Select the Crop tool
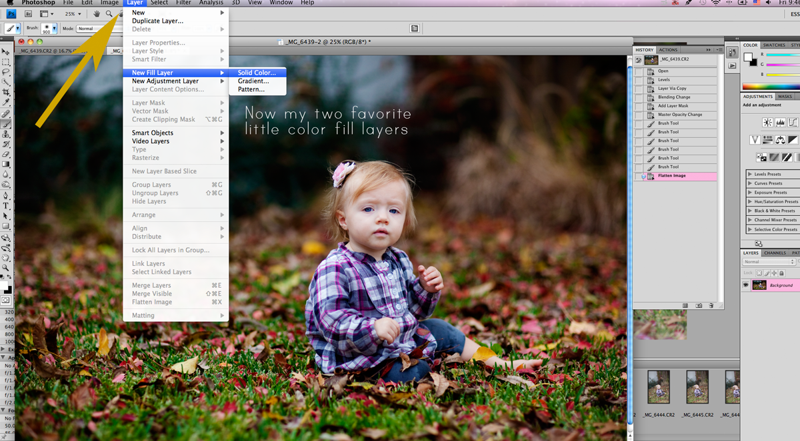 (6, 92)
